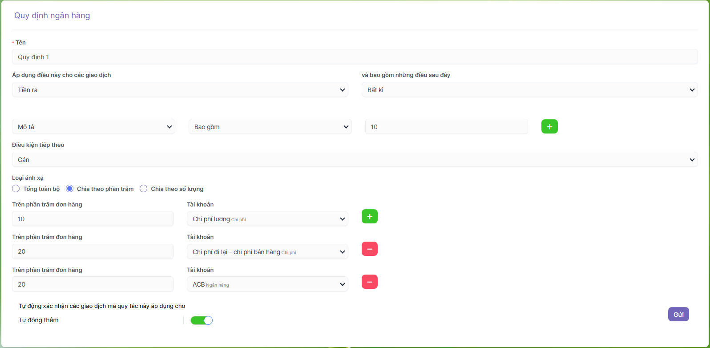Open the Chi phí lương account dropdown
Viewport: 710px width, 348px height.
[x=267, y=219]
